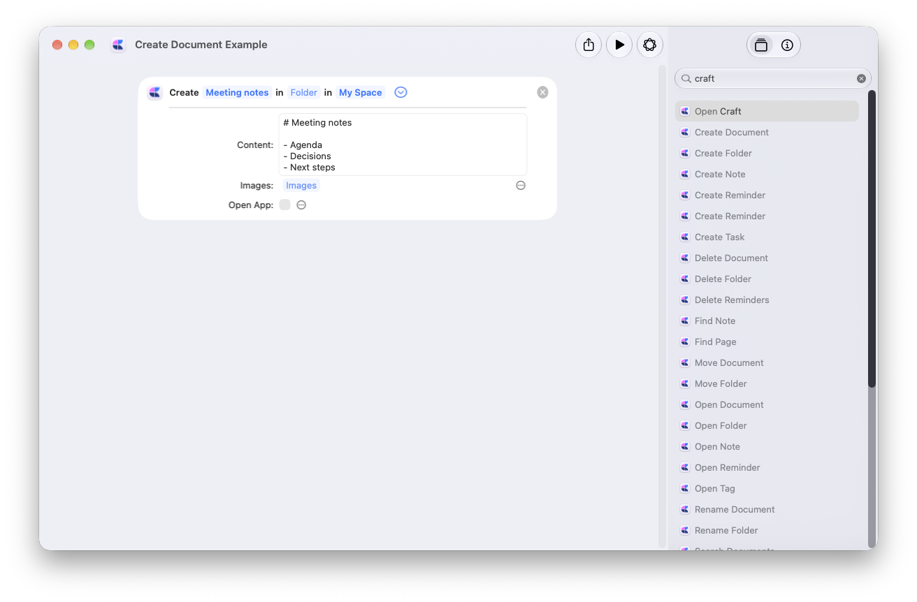Select the 'Images' variable token
Image resolution: width=917 pixels, height=602 pixels.
tap(301, 186)
